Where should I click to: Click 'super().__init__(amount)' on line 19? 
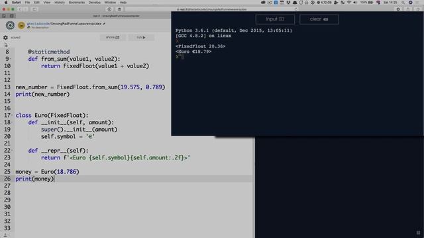coord(79,130)
